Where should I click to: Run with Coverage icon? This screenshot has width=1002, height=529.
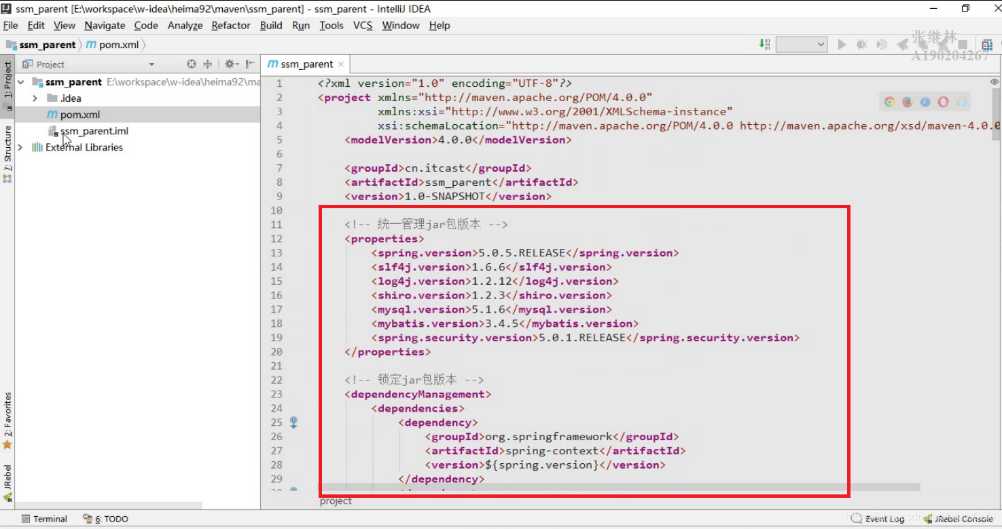pyautogui.click(x=882, y=44)
